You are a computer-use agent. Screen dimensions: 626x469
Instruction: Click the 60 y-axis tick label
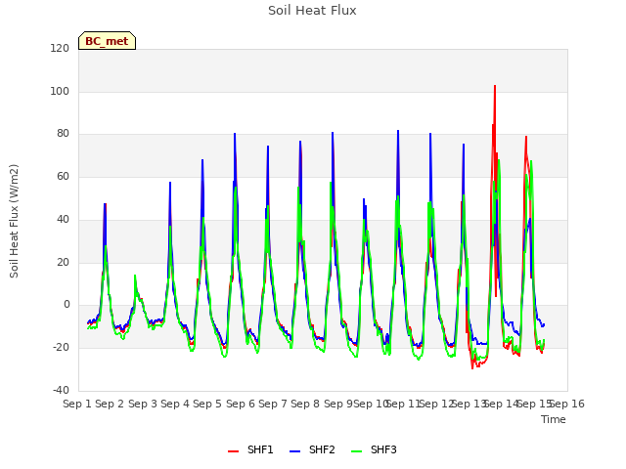63,176
